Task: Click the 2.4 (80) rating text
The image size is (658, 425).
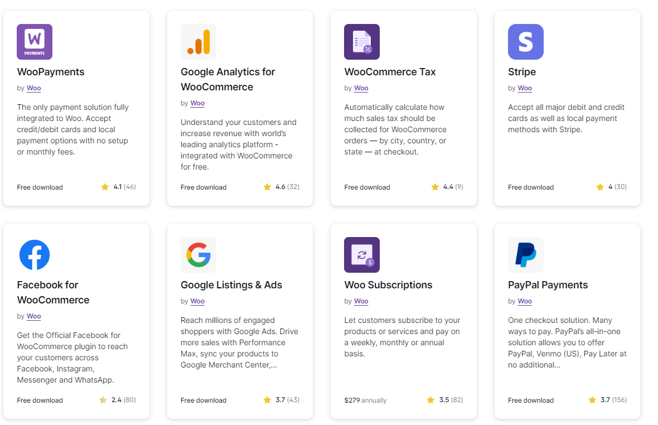Action: [124, 400]
